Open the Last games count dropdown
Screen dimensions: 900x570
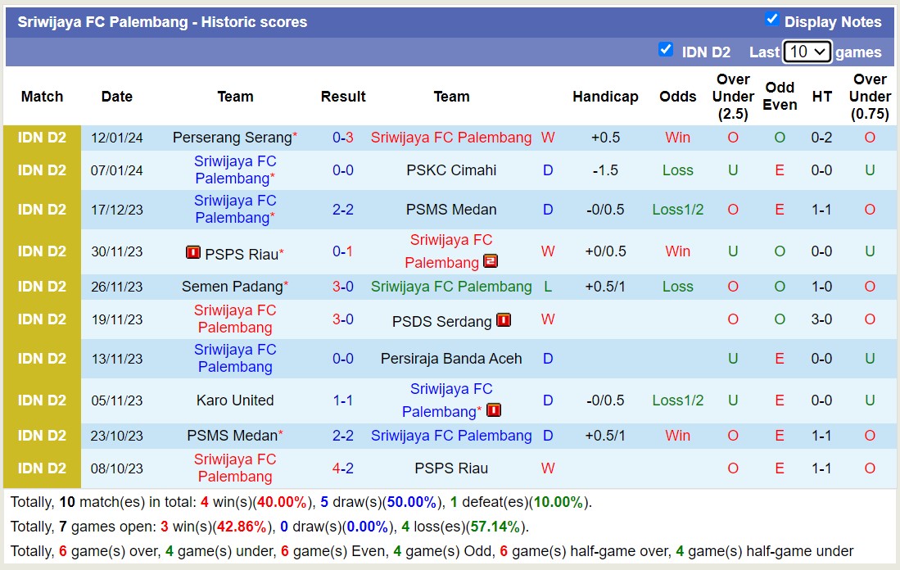(807, 51)
